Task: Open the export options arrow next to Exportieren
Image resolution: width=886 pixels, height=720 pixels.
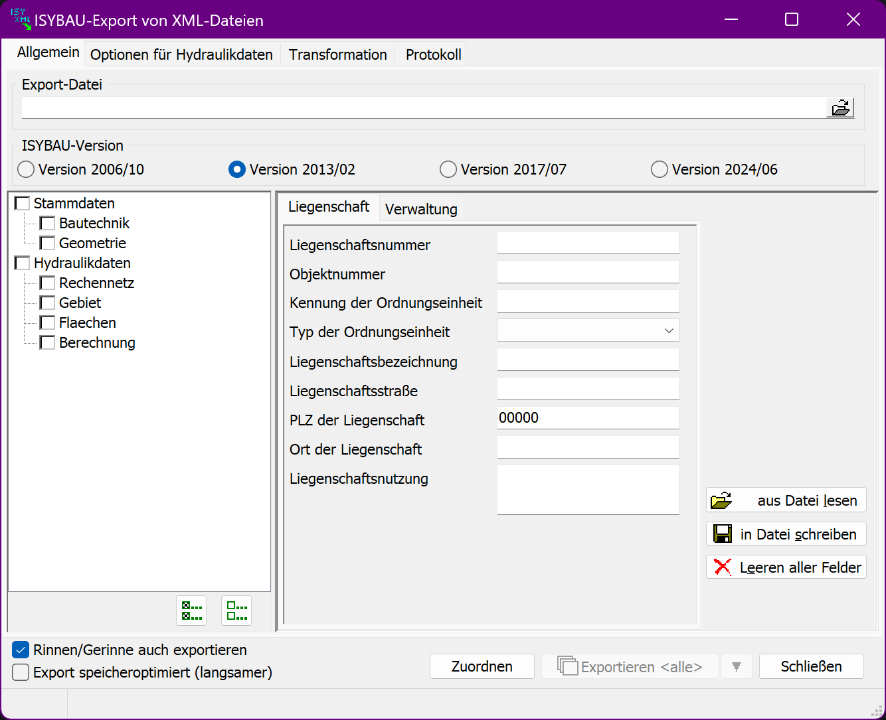Action: point(736,667)
